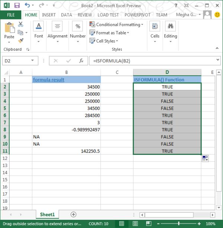Screen dimensions: 223x228
Task: Toggle full screen mode icon in title bar
Action: point(186,6)
